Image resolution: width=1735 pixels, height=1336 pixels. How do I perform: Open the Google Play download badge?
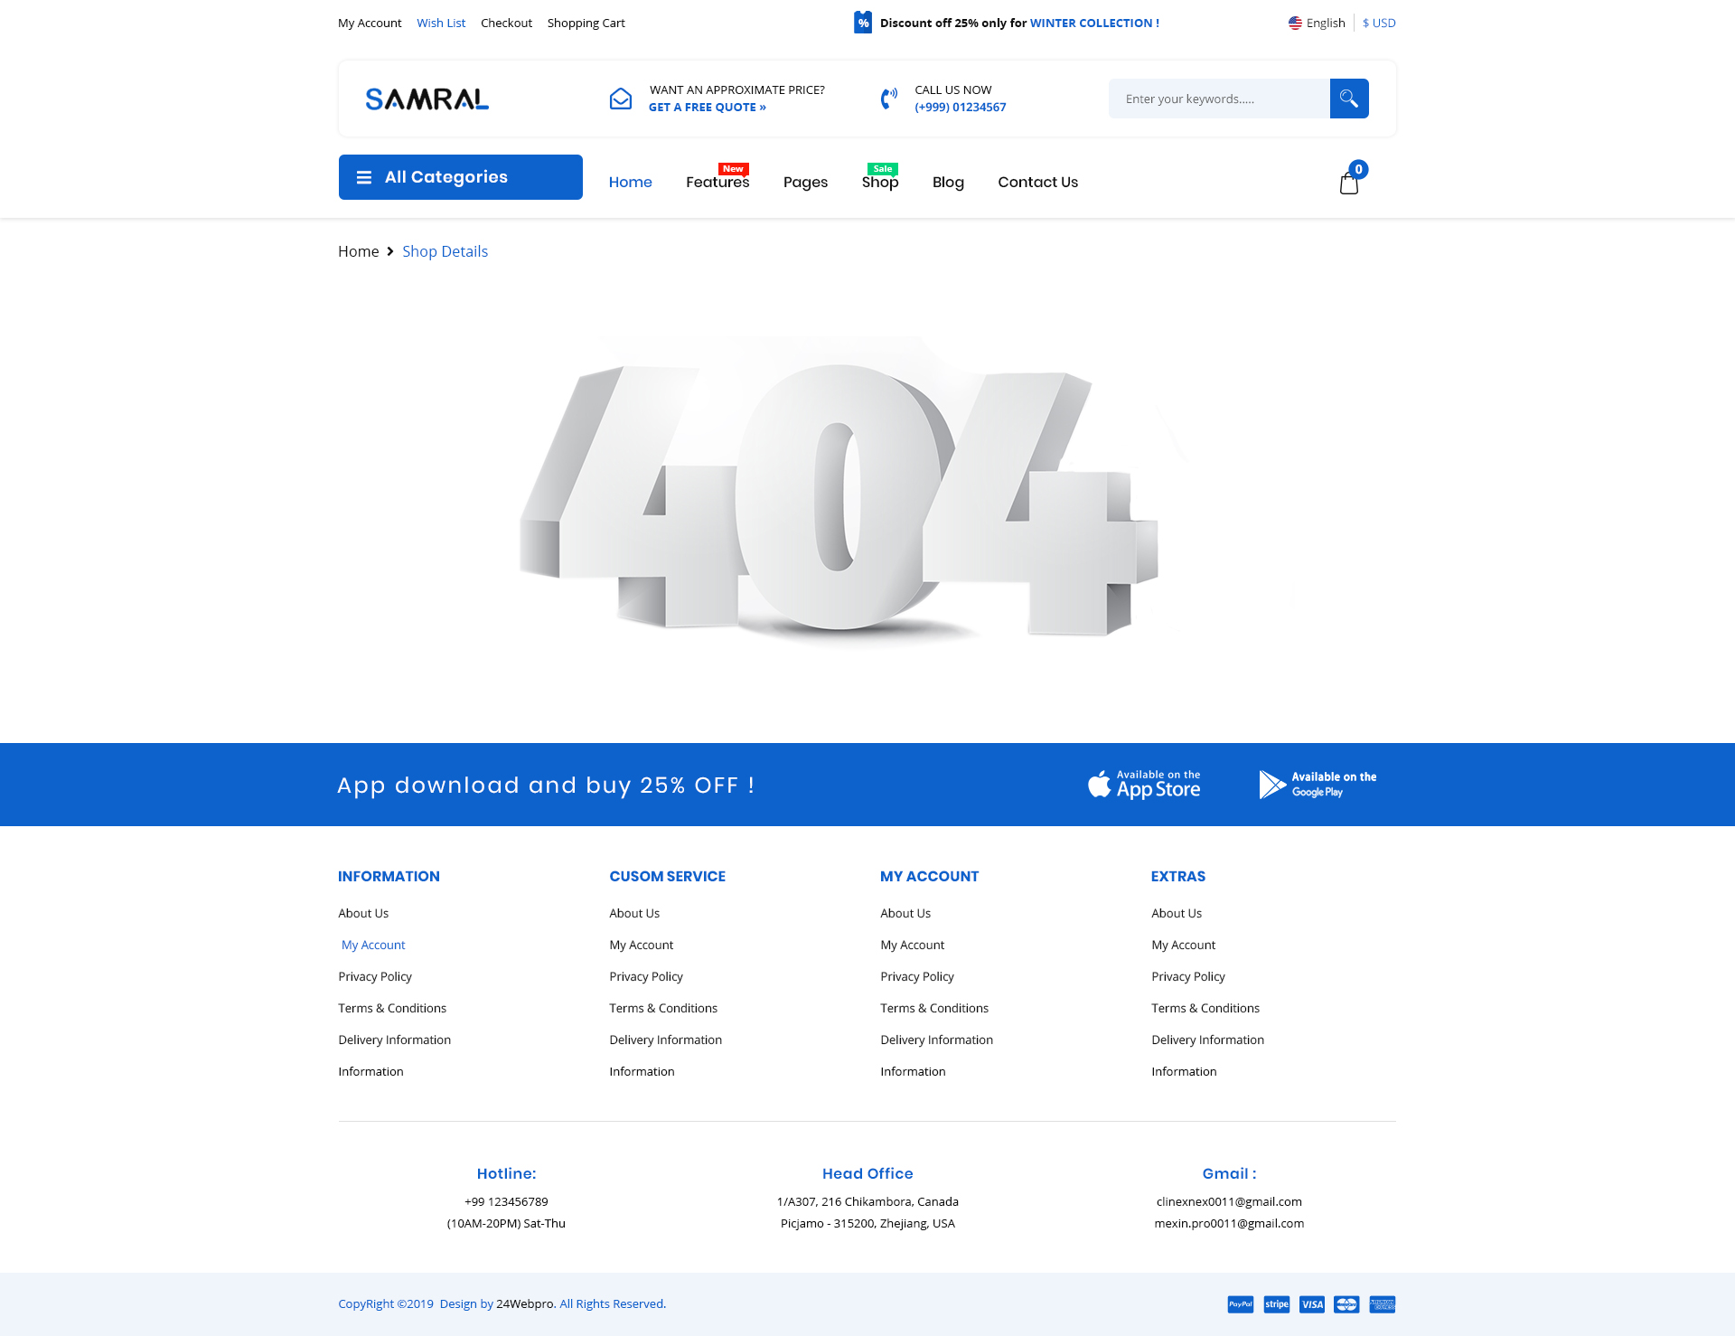(x=1318, y=784)
